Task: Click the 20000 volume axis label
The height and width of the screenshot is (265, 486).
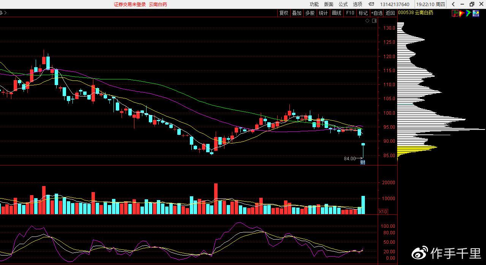Action: [389, 183]
